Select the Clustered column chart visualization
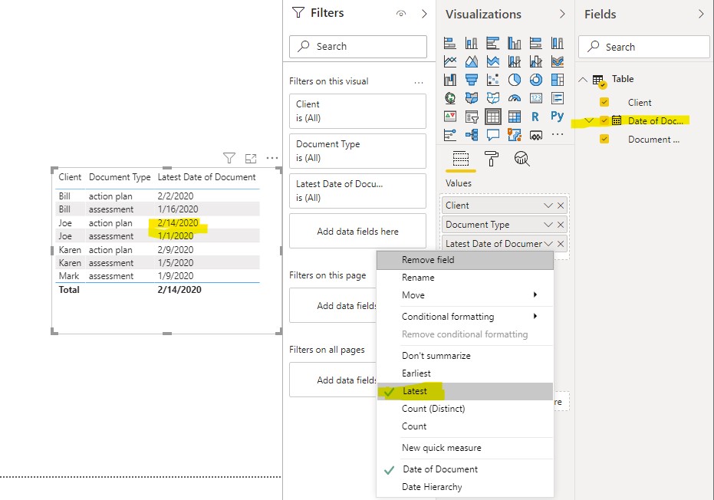 click(x=514, y=43)
